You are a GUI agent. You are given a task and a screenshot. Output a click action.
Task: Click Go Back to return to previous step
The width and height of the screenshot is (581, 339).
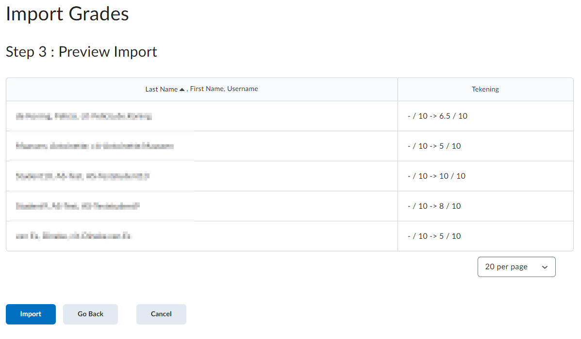(90, 314)
